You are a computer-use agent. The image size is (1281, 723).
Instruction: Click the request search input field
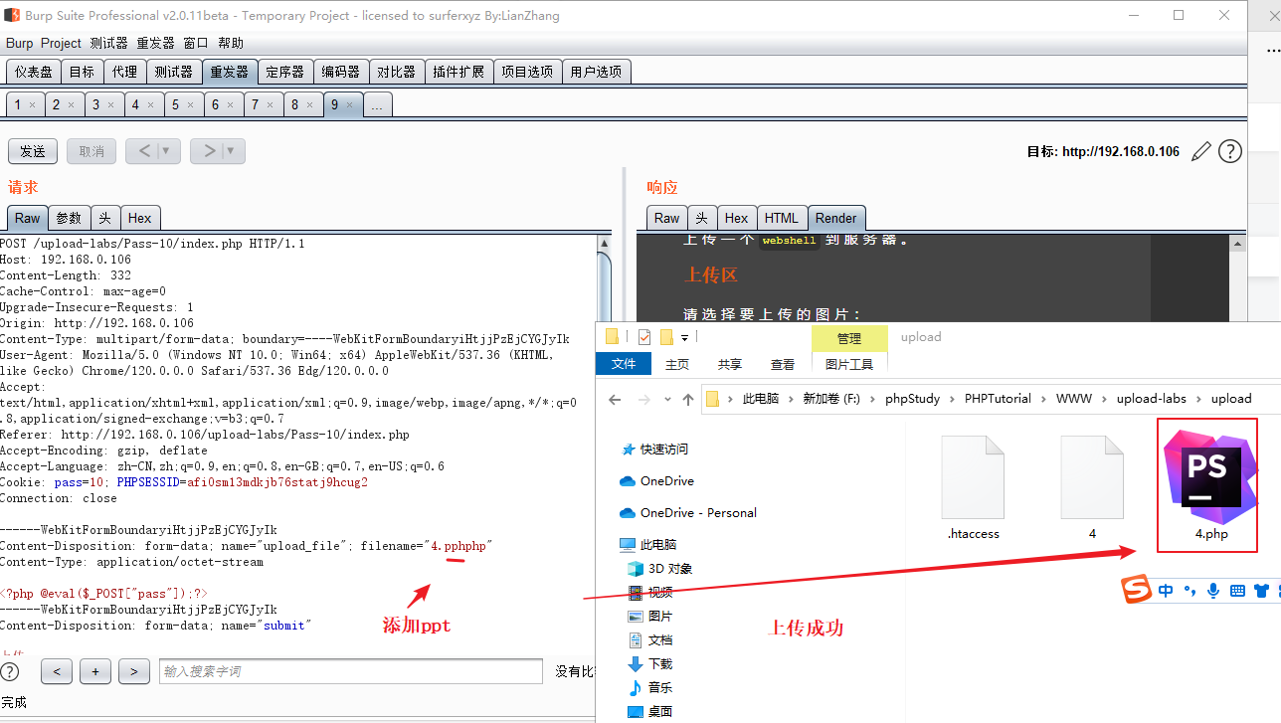[351, 671]
